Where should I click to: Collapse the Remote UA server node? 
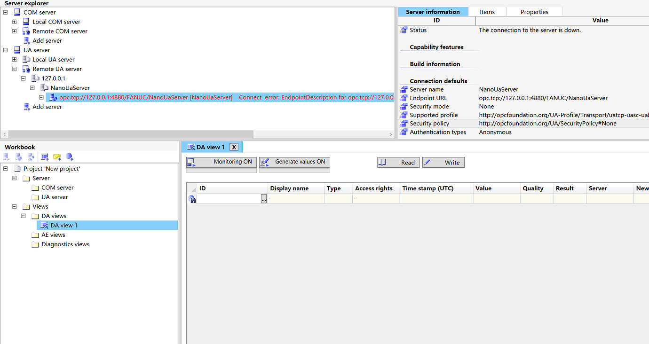click(x=14, y=69)
